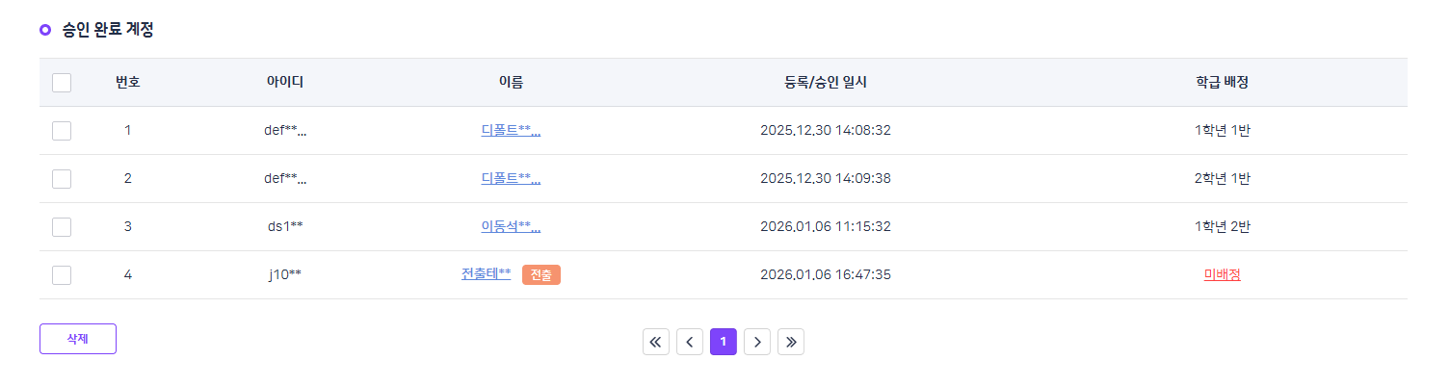
Task: Go to first page with double-left arrow
Action: [x=656, y=342]
